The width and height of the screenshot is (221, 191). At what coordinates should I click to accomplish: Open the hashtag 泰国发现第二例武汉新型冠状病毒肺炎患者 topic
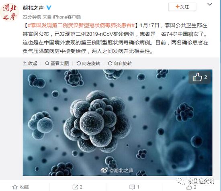point(81,25)
